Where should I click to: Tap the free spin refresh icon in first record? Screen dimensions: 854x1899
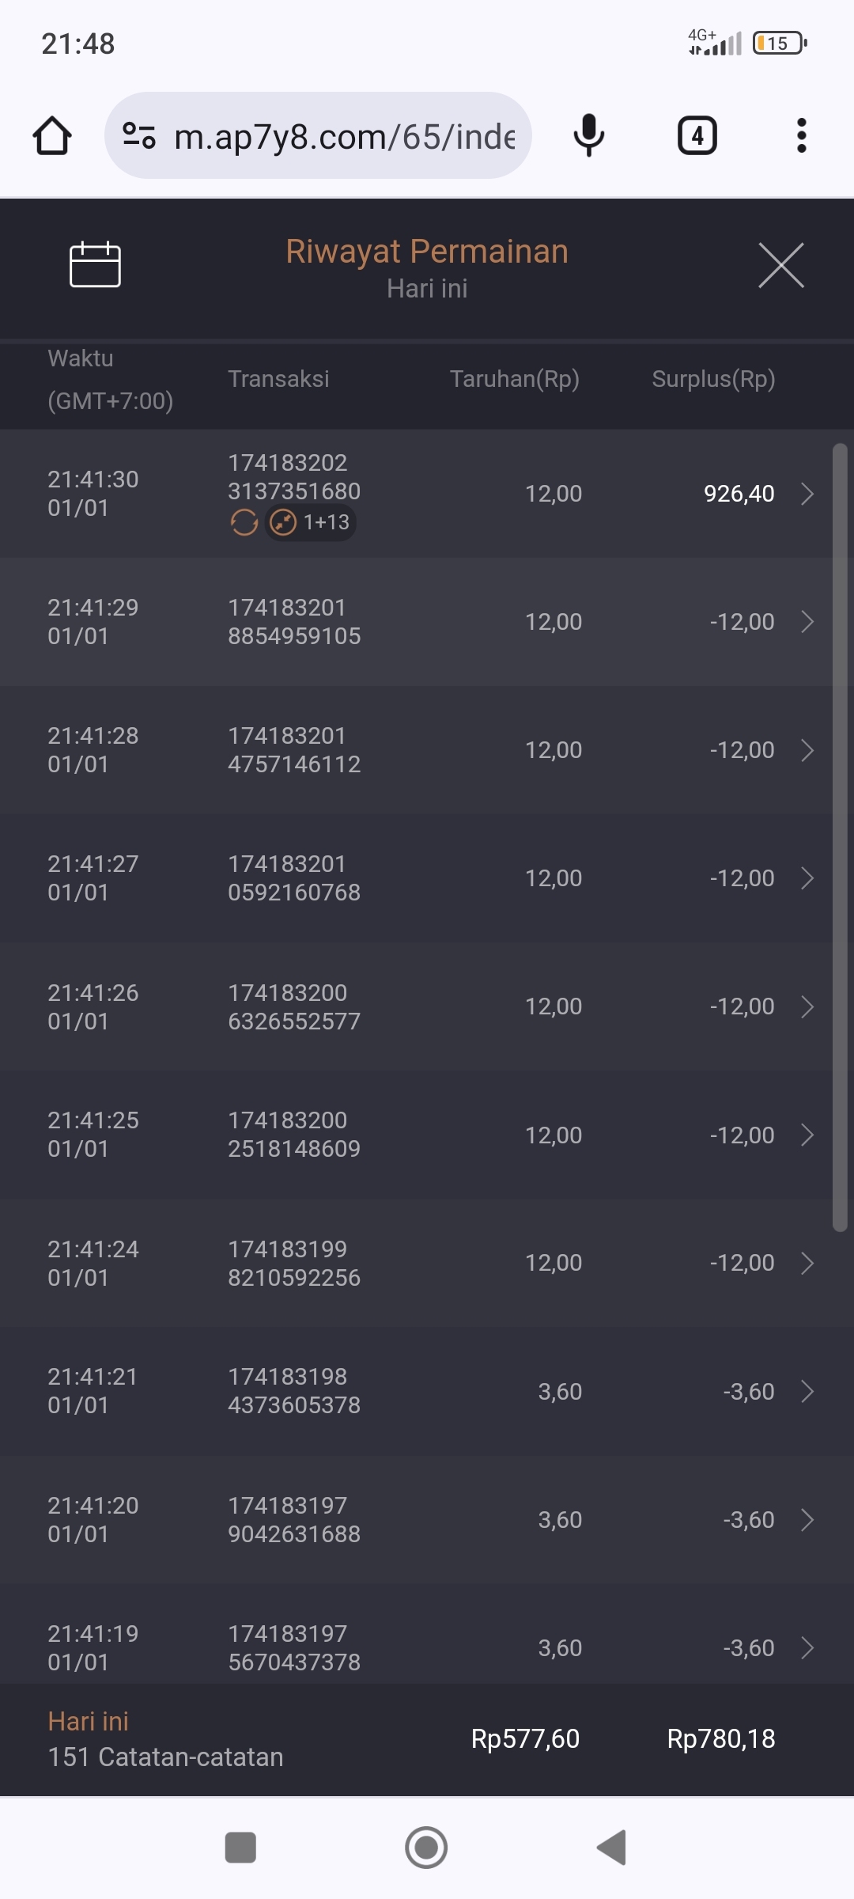(244, 522)
